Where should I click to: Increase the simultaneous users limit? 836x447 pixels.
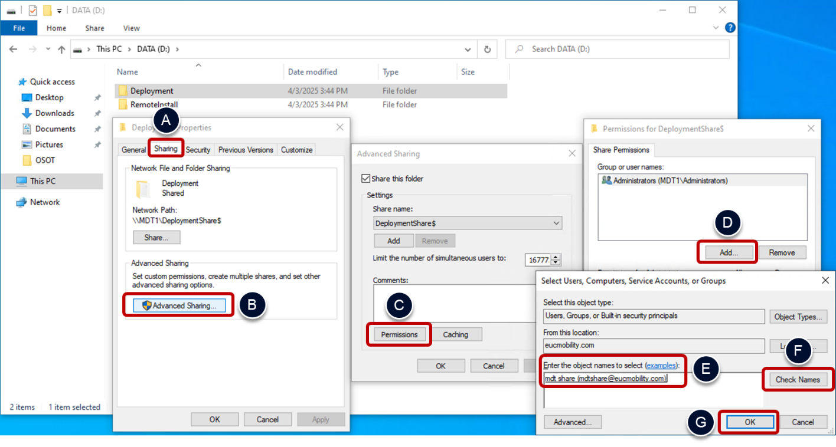click(557, 257)
